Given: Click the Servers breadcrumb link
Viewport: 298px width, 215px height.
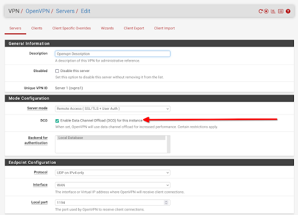Looking at the screenshot, I should (65, 11).
